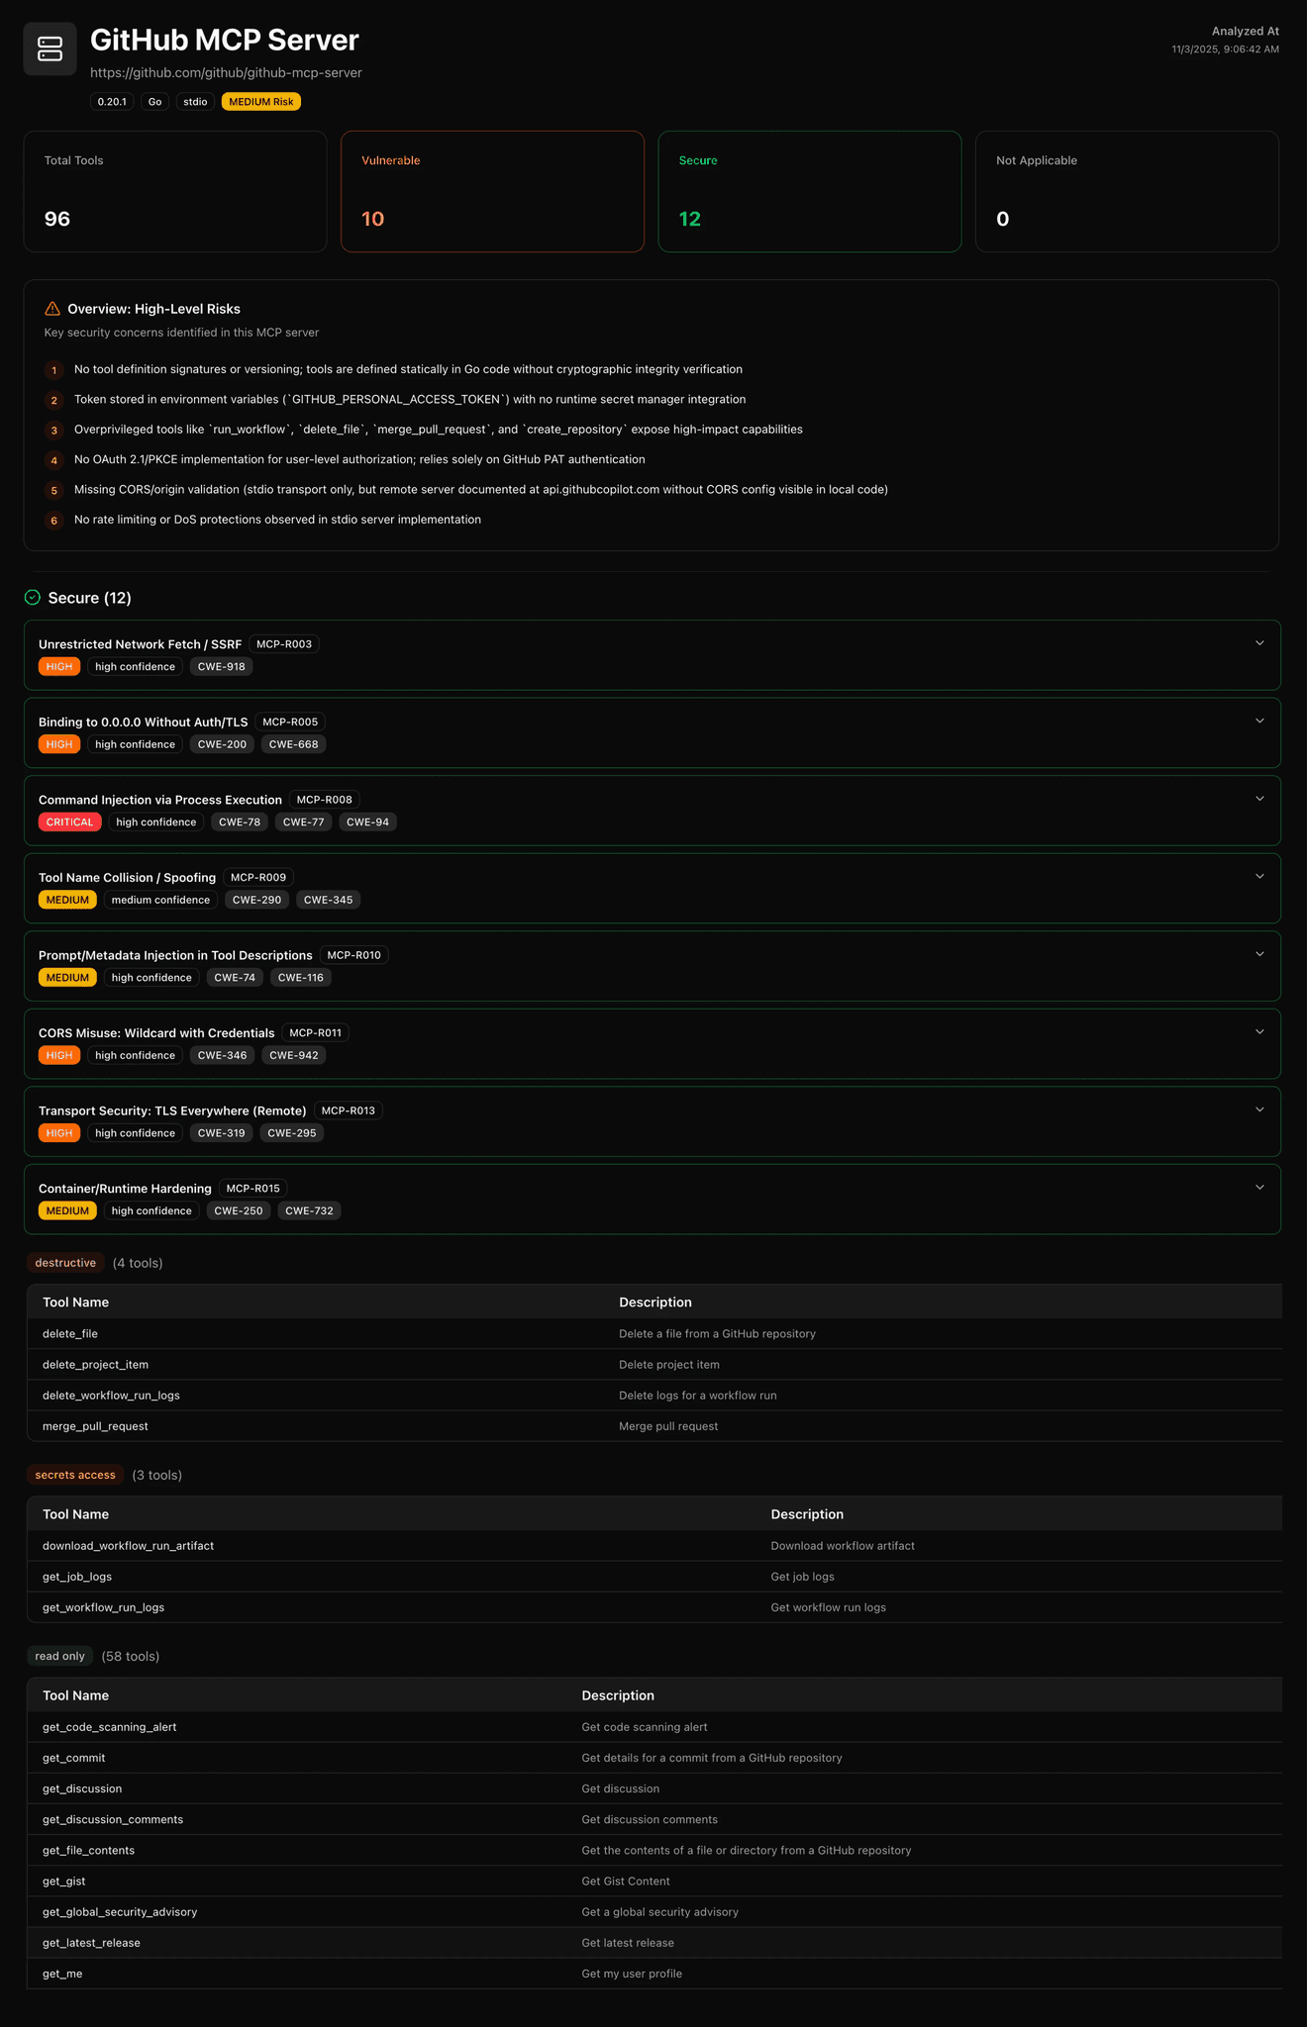Select the get_job_logs tool row
The width and height of the screenshot is (1307, 2027).
coord(654,1576)
